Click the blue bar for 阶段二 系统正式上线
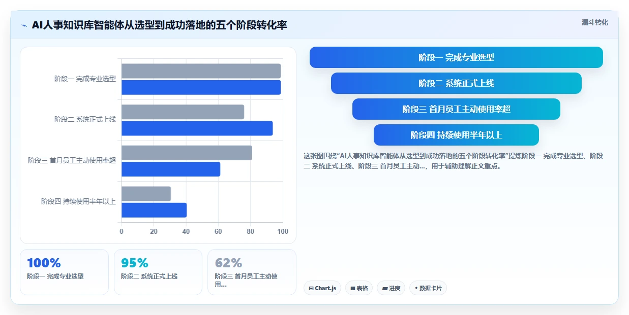This screenshot has width=629, height=315. [197, 128]
